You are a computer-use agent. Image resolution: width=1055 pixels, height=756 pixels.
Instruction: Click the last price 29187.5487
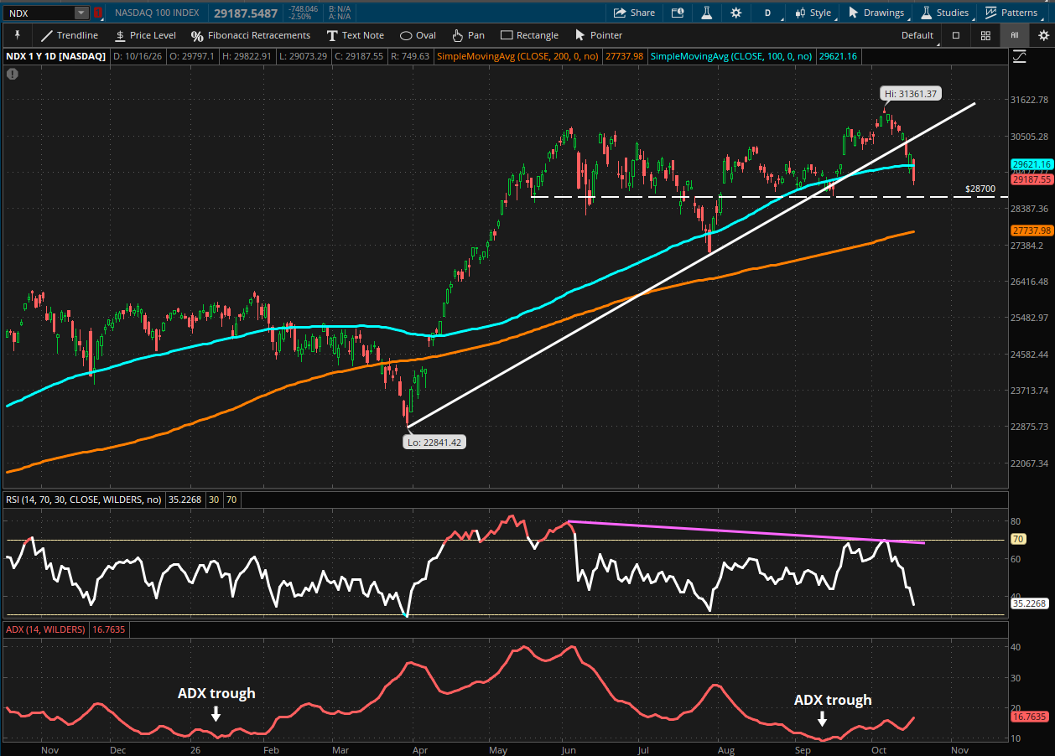(x=246, y=13)
